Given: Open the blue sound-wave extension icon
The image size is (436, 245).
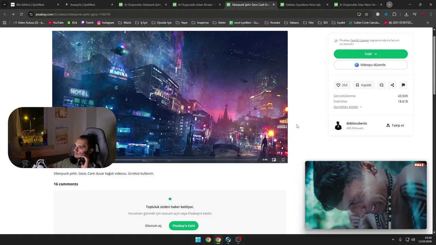Looking at the screenshot, I should coord(386,14).
